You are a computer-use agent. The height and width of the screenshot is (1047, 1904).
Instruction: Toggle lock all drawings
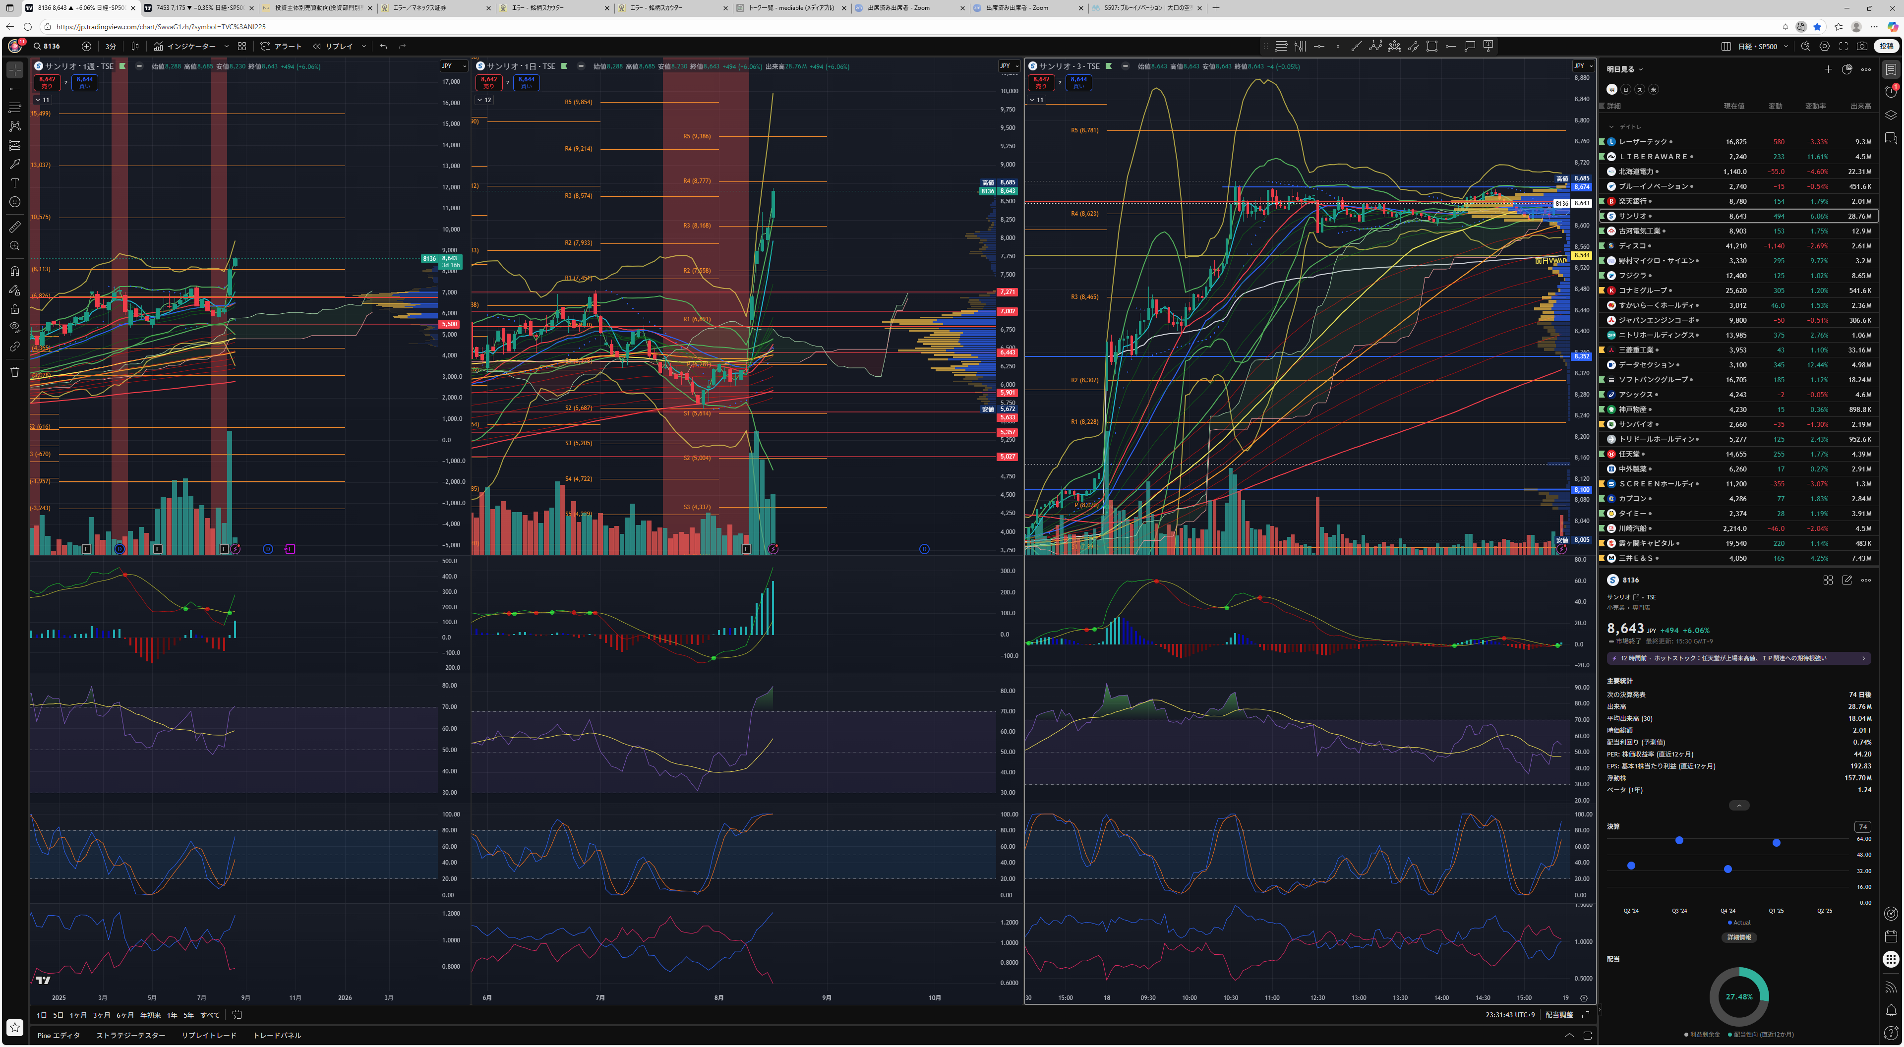pos(15,309)
